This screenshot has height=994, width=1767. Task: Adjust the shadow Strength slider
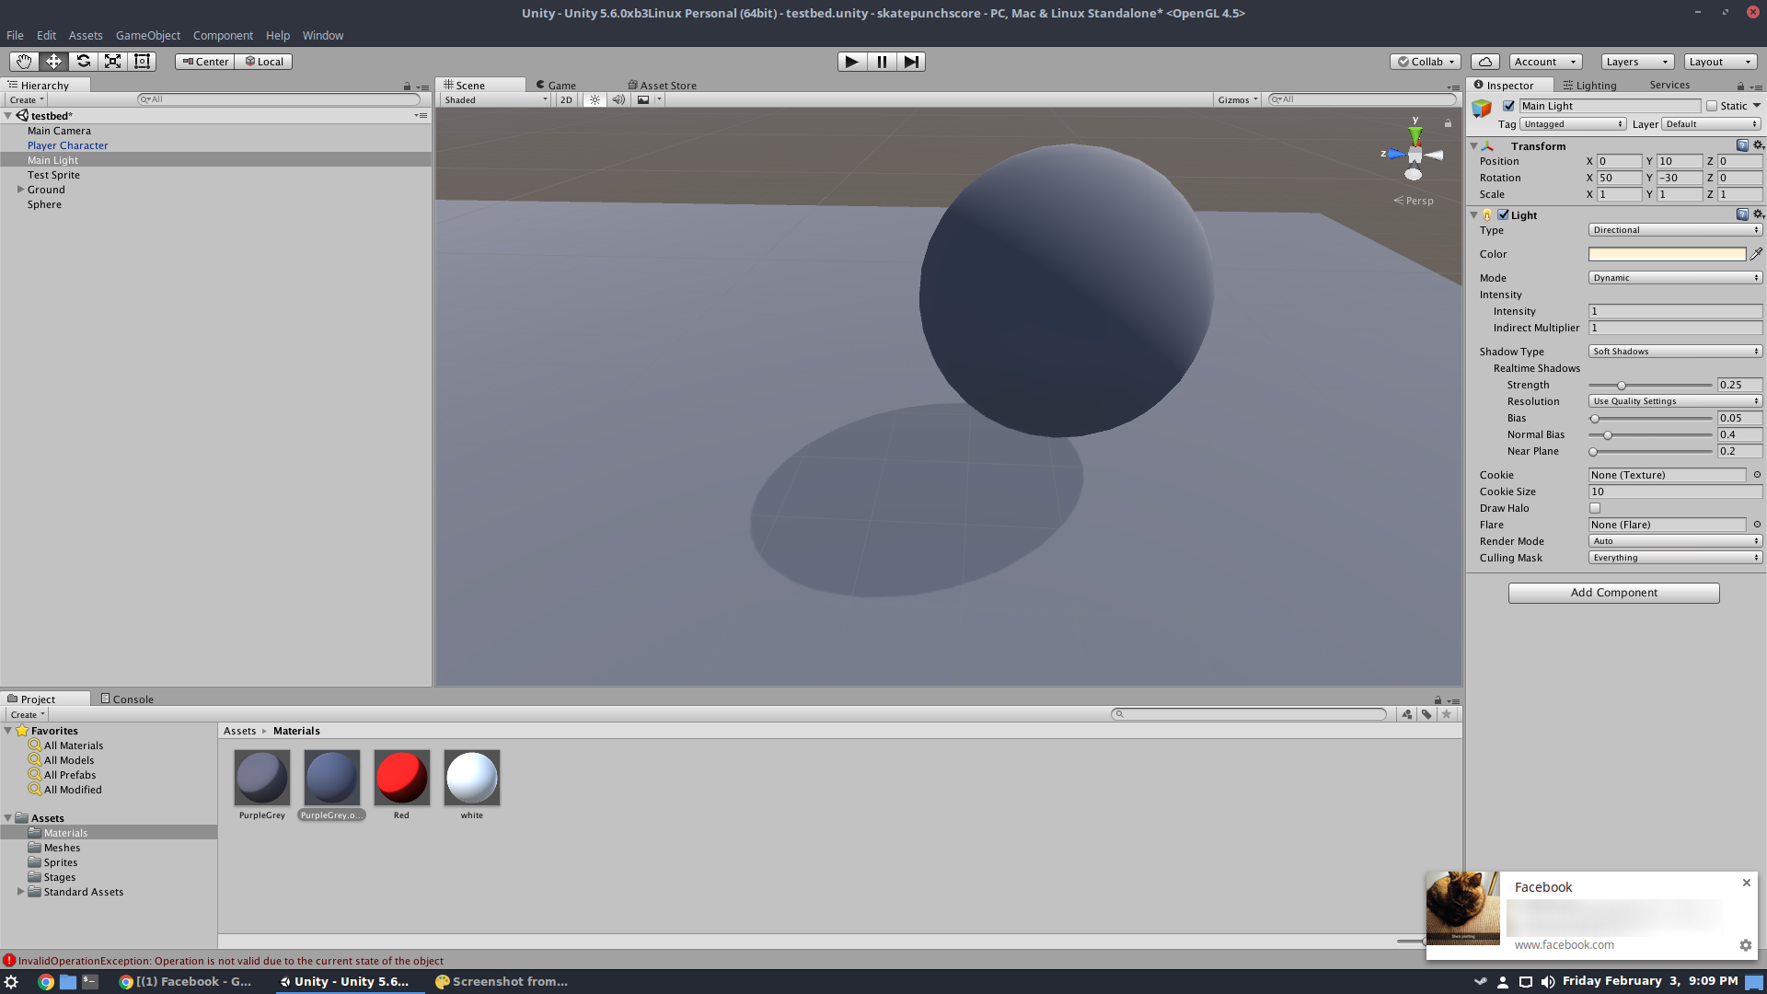[1650, 385]
